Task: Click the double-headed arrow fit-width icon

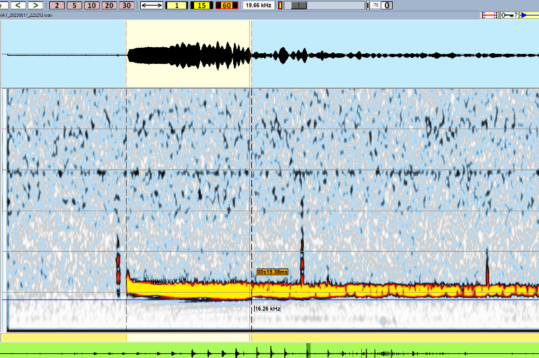Action: 152,5
